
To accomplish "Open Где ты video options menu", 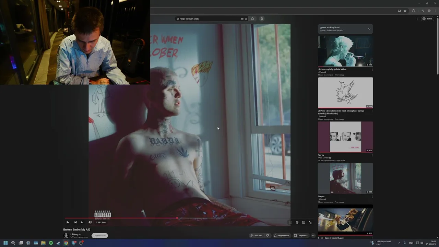I will 372,155.
